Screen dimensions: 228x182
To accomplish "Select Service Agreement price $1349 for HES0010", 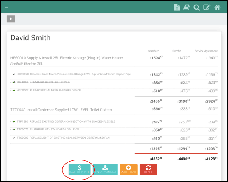I will [211, 58].
